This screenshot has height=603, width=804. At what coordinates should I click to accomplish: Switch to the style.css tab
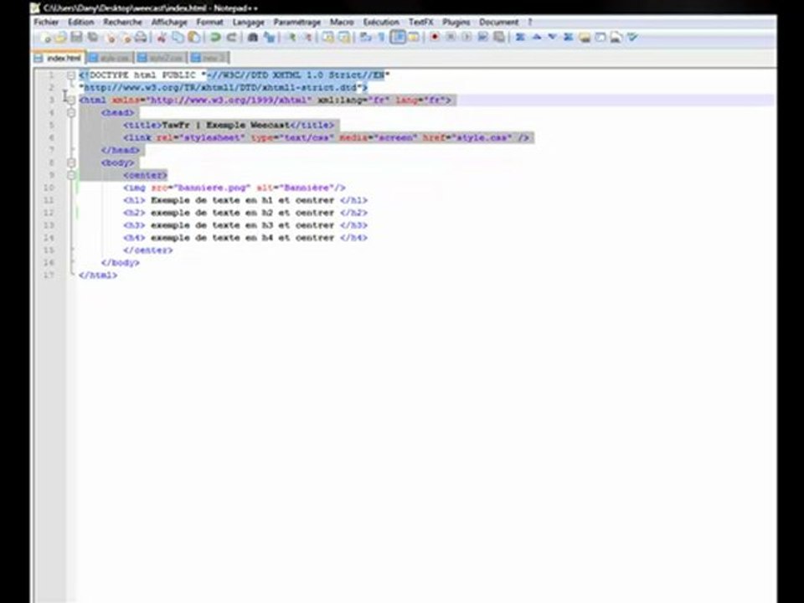pyautogui.click(x=110, y=58)
